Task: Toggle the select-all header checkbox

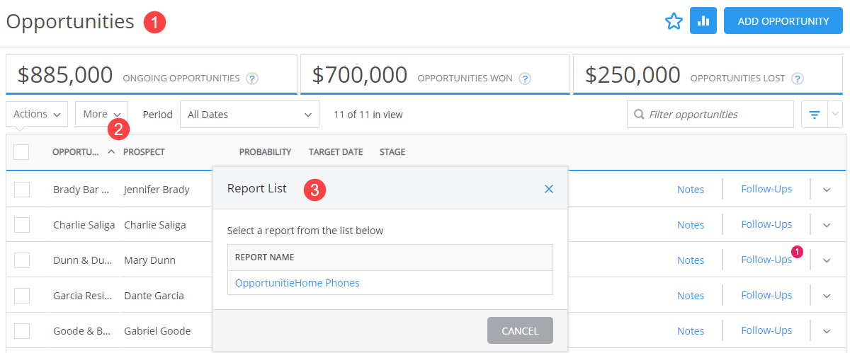Action: pos(21,151)
